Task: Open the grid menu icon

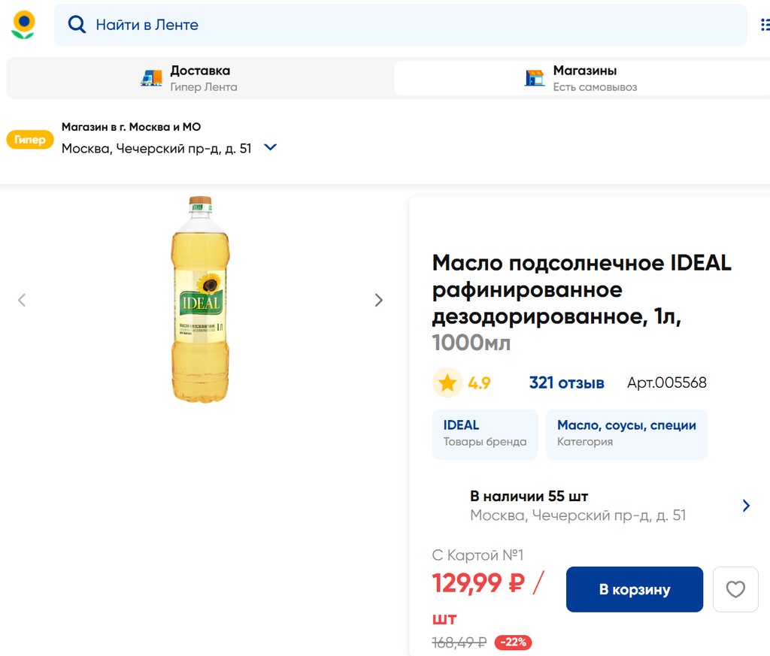Action: click(765, 25)
